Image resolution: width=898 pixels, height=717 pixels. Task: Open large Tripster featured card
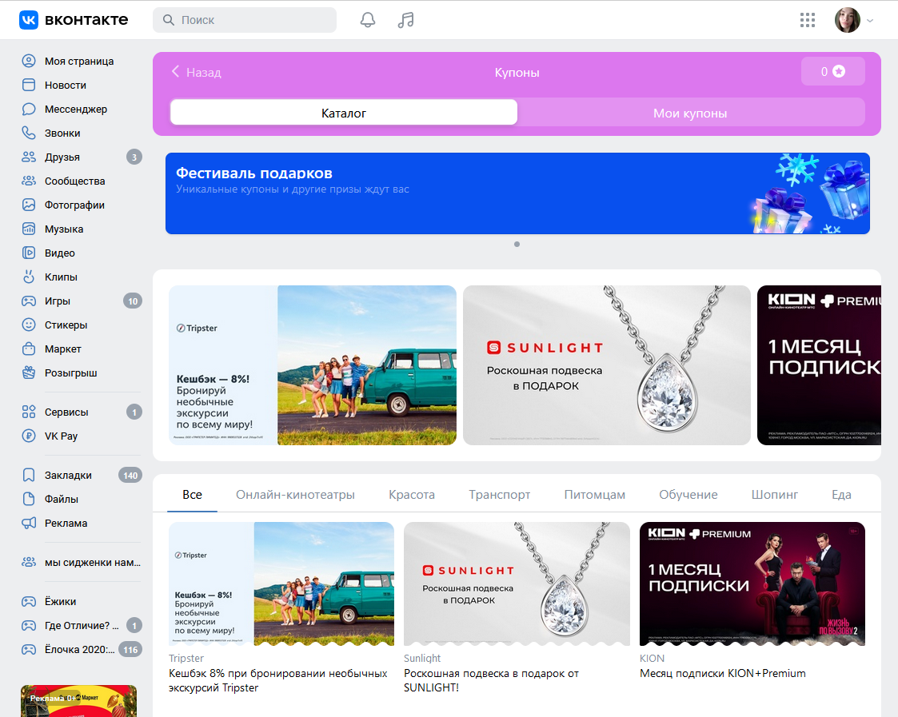pyautogui.click(x=312, y=365)
